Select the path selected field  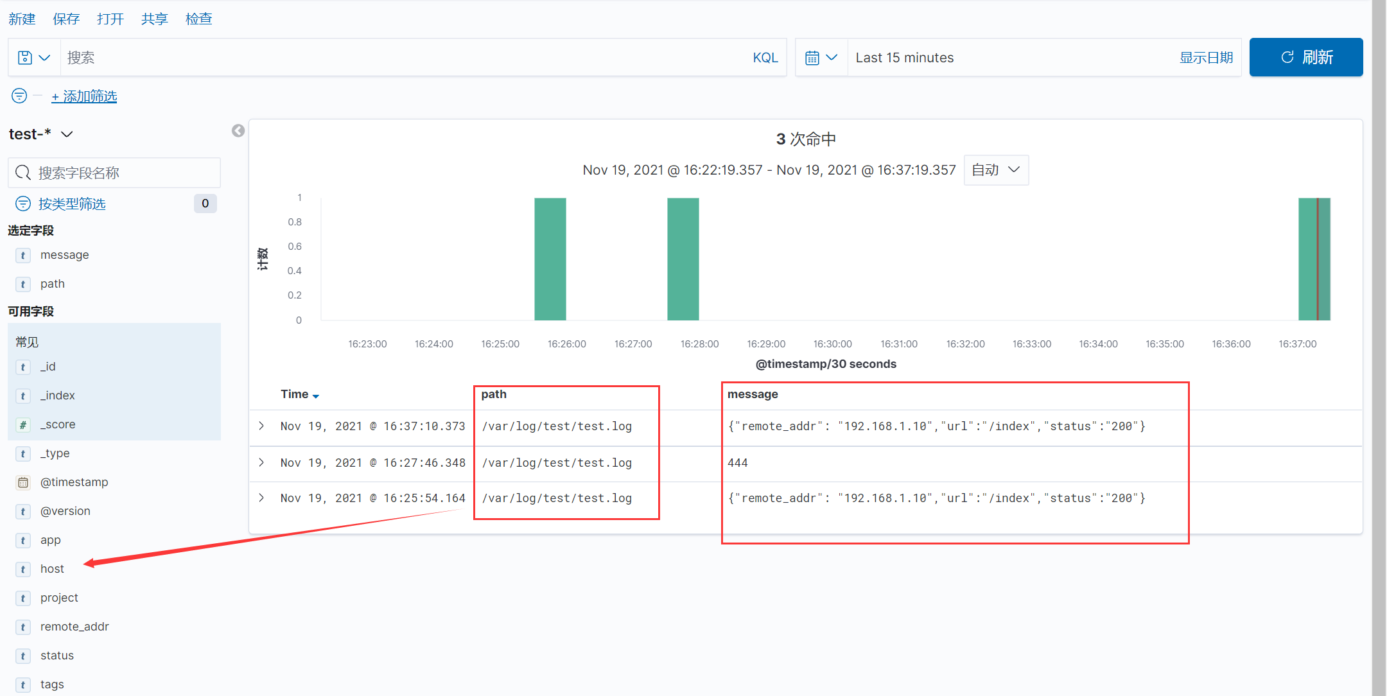[x=53, y=284]
